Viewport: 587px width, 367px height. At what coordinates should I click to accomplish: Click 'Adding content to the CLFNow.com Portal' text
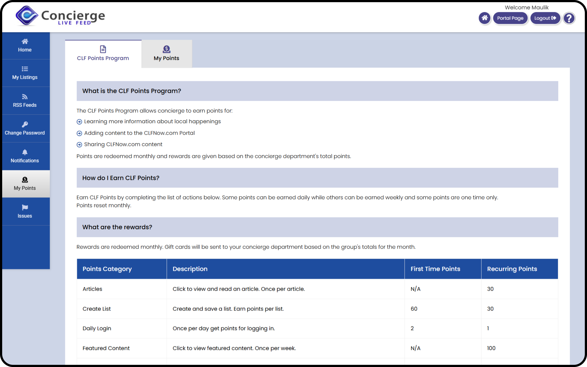[139, 133]
